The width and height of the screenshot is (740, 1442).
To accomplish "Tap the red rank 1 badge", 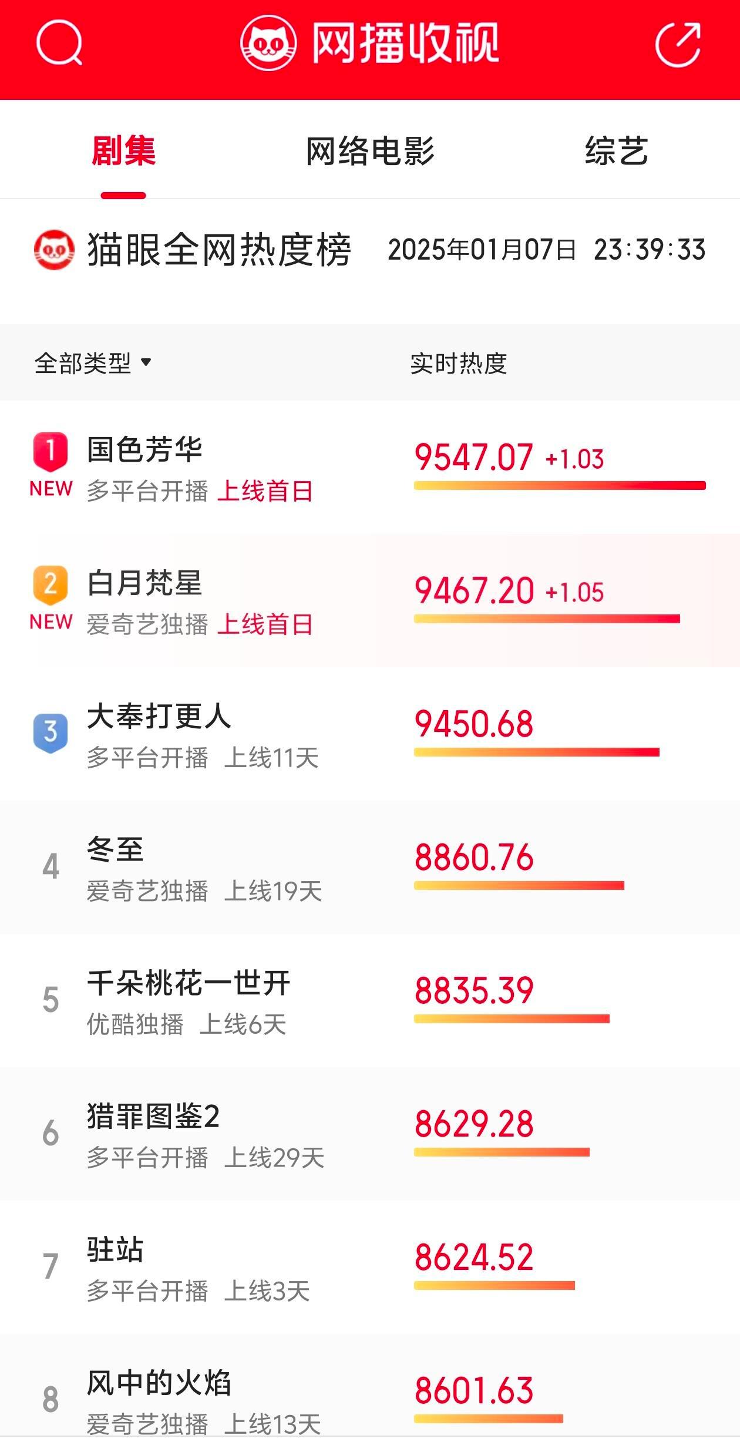I will (51, 452).
